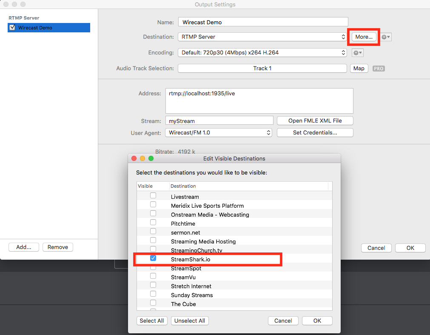Click Open FMLE XML File button
The image size is (430, 335).
(315, 121)
